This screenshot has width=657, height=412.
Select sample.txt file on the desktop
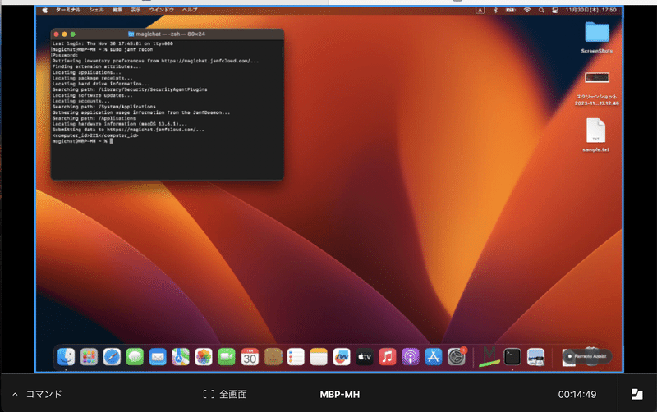coord(595,130)
